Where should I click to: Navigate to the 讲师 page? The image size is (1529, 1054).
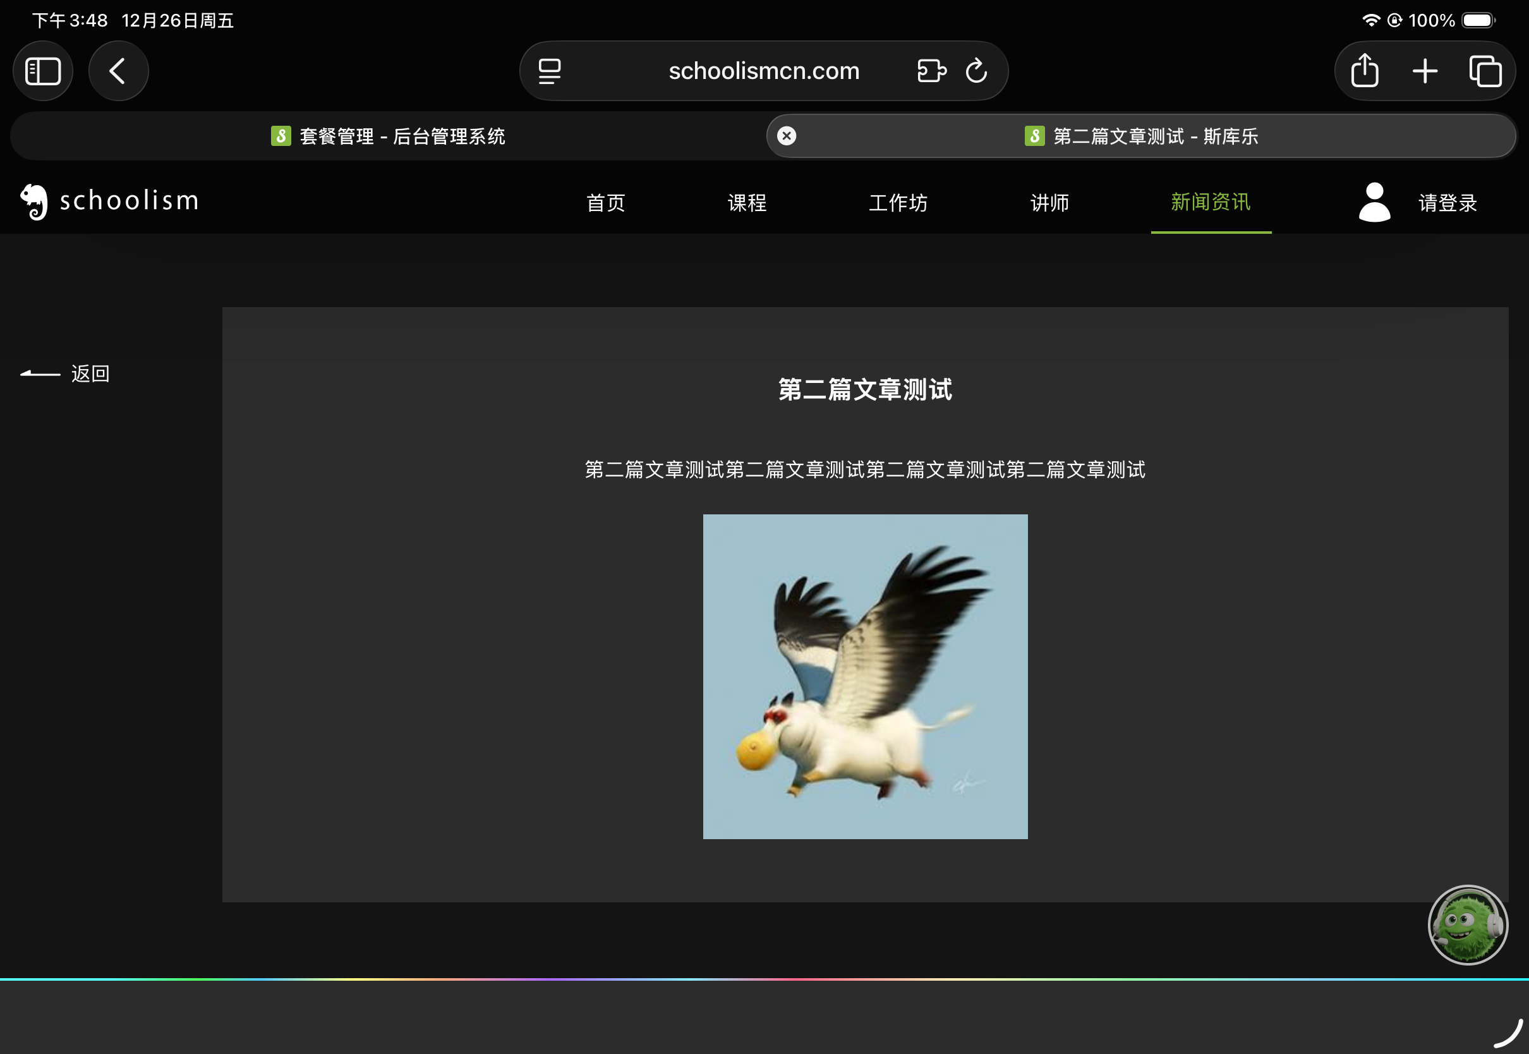tap(1049, 203)
